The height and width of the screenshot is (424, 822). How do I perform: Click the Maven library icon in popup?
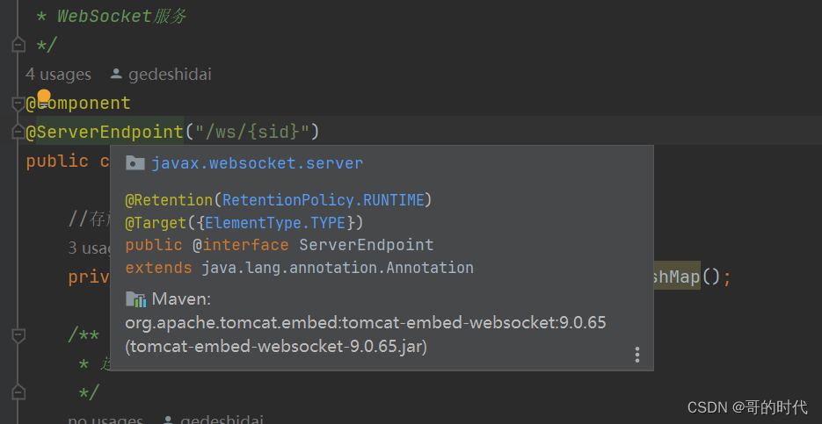[135, 299]
